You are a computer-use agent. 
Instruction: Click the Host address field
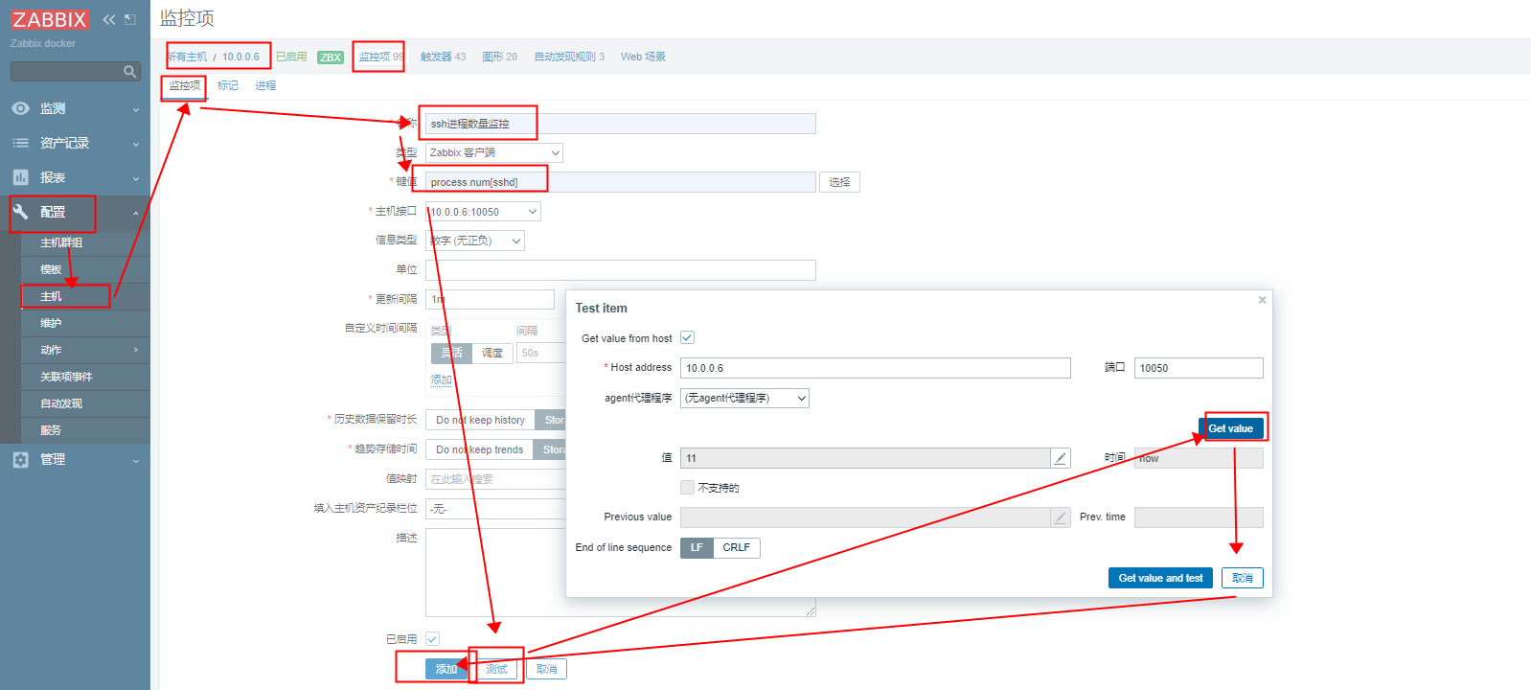(875, 368)
